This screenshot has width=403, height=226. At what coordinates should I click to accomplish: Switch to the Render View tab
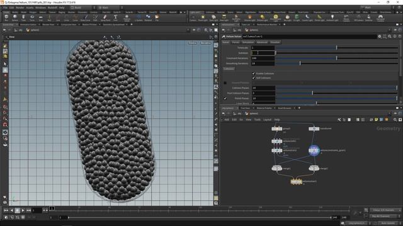48,24
